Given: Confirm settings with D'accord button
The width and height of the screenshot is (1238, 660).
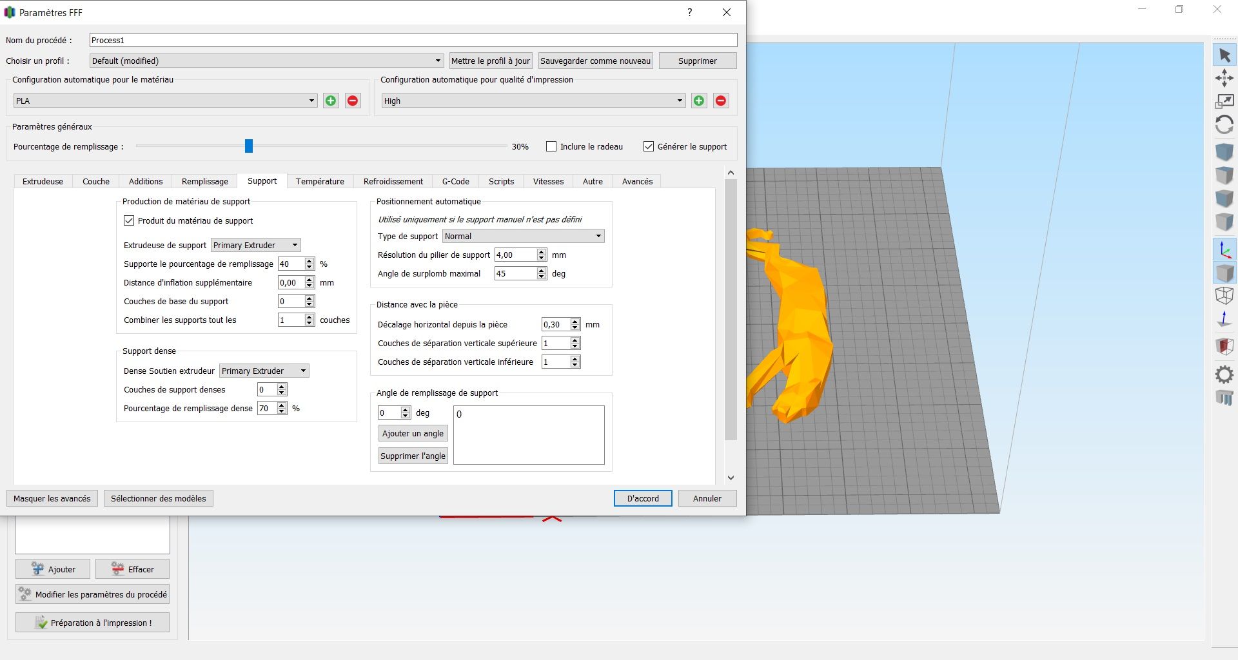Looking at the screenshot, I should (643, 498).
